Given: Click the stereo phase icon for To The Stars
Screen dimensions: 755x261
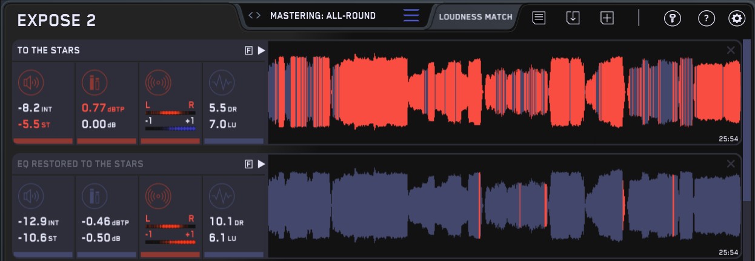Looking at the screenshot, I should (158, 82).
